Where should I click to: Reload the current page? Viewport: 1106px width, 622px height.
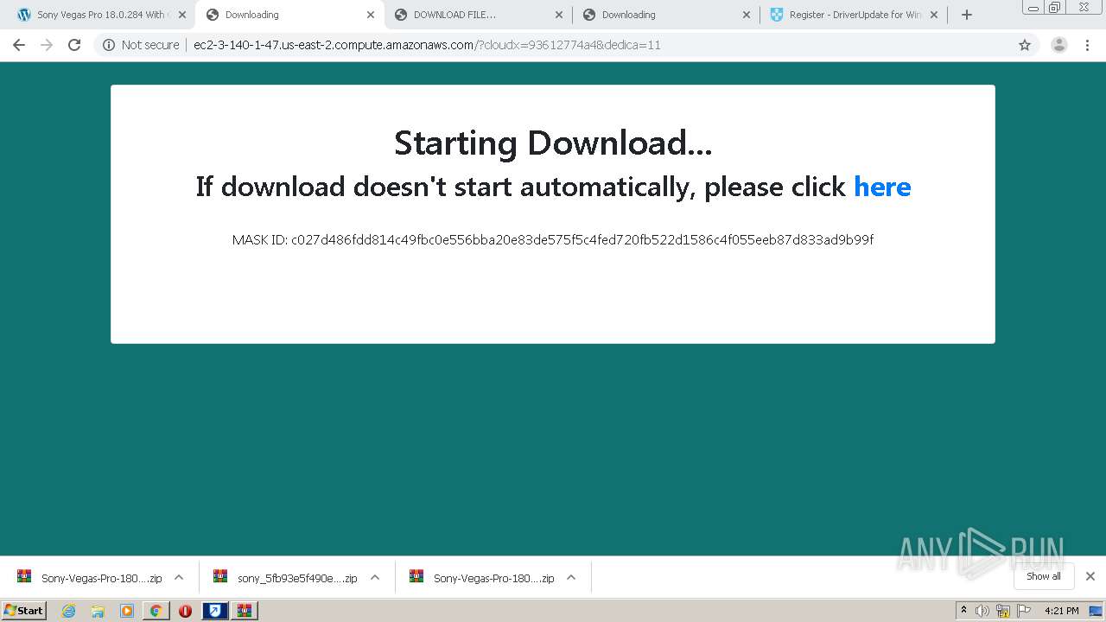(x=74, y=45)
